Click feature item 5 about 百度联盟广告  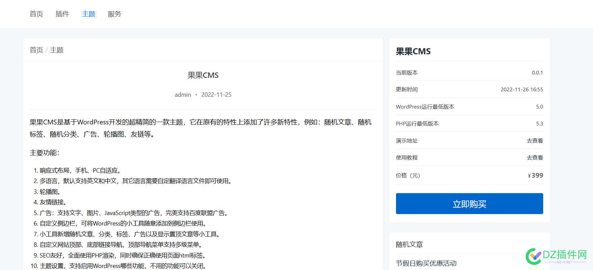134,213
